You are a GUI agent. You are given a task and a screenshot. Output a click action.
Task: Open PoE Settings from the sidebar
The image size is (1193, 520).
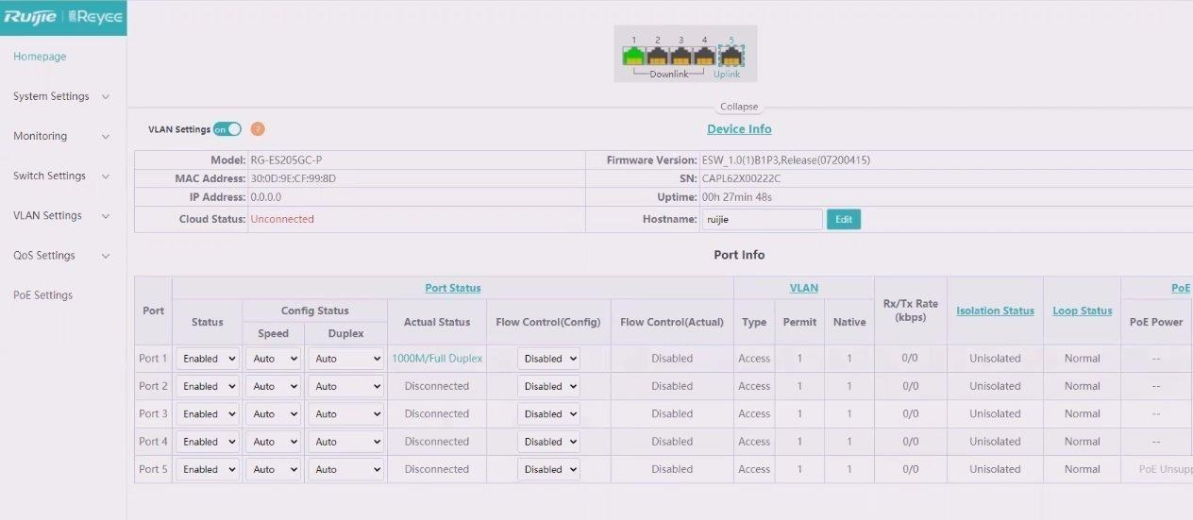(43, 295)
